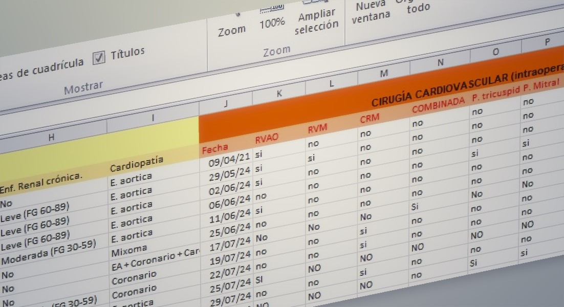The image size is (564, 307).
Task: Click RVM 'si' cell in 29/05/24 row
Action: pos(311,158)
